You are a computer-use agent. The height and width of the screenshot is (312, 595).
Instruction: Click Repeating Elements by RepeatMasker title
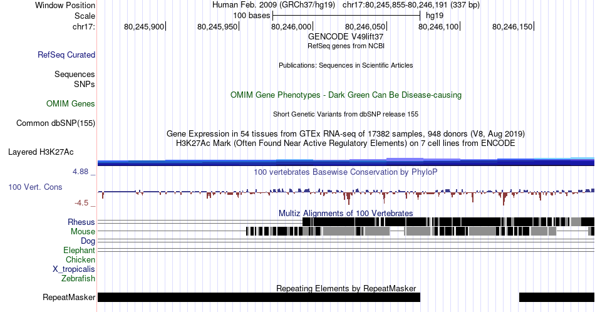pos(346,288)
